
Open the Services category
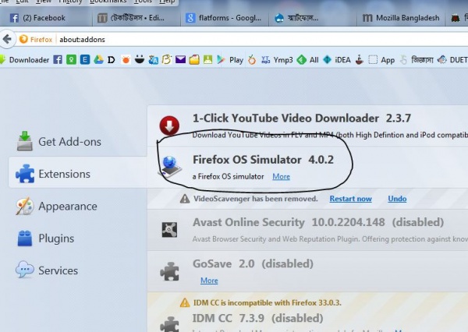click(47, 270)
